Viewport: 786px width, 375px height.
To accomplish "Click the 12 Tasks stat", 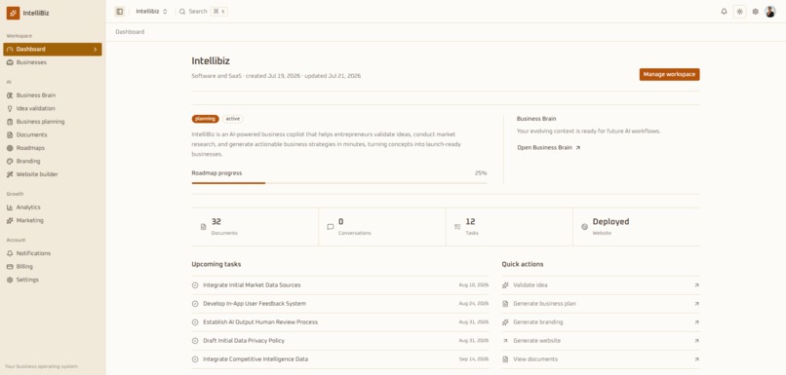I will point(509,227).
